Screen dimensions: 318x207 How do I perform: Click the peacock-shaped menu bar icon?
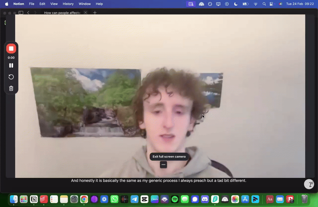click(x=201, y=4)
